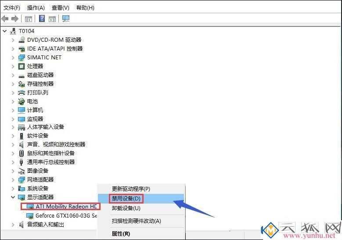Open the 查看(V) menu

coord(61,8)
